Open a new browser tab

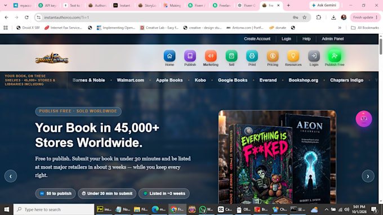(288, 6)
